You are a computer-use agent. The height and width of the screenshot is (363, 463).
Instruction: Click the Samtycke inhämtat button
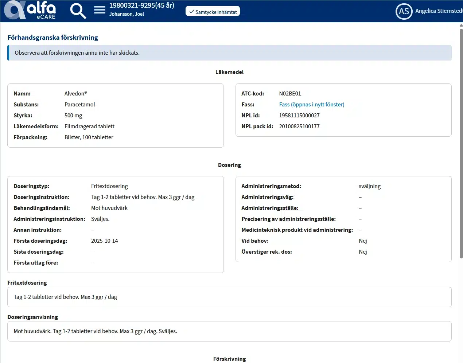point(213,12)
